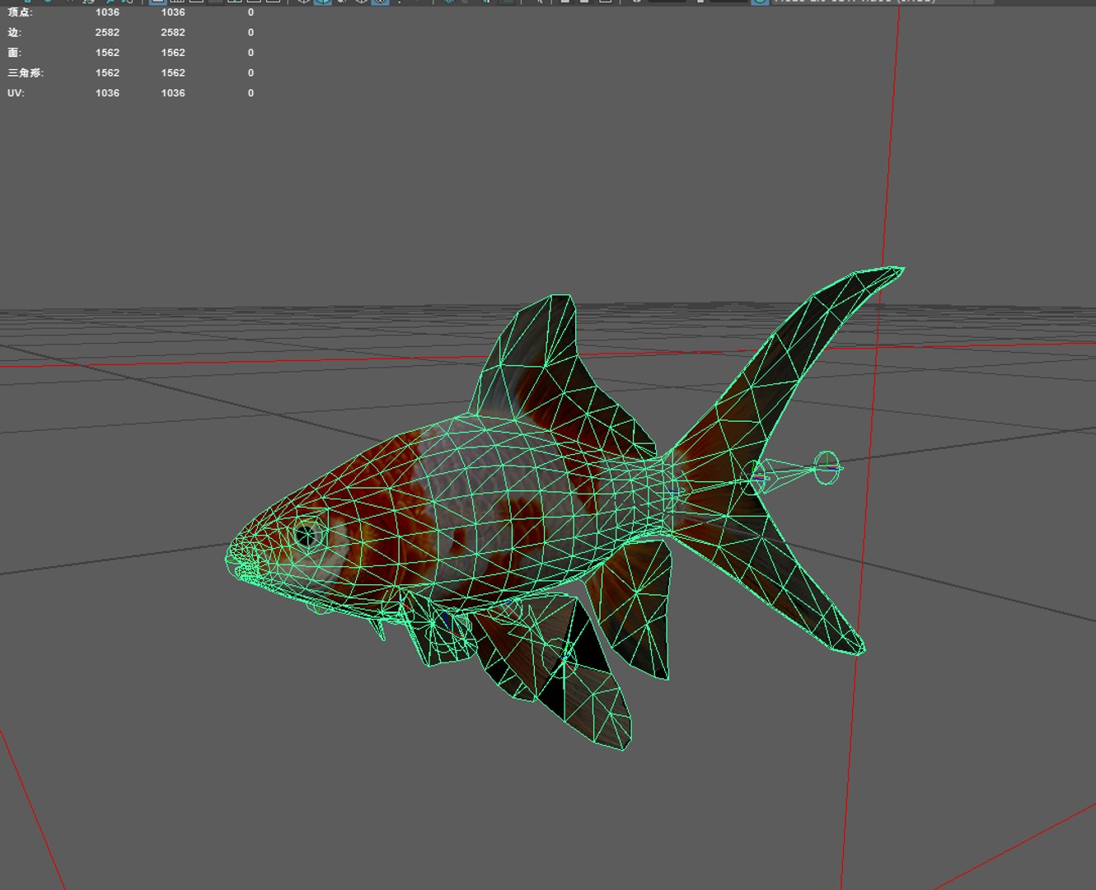Image resolution: width=1096 pixels, height=890 pixels.
Task: Click the 0 value in the 边 row
Action: click(x=251, y=32)
